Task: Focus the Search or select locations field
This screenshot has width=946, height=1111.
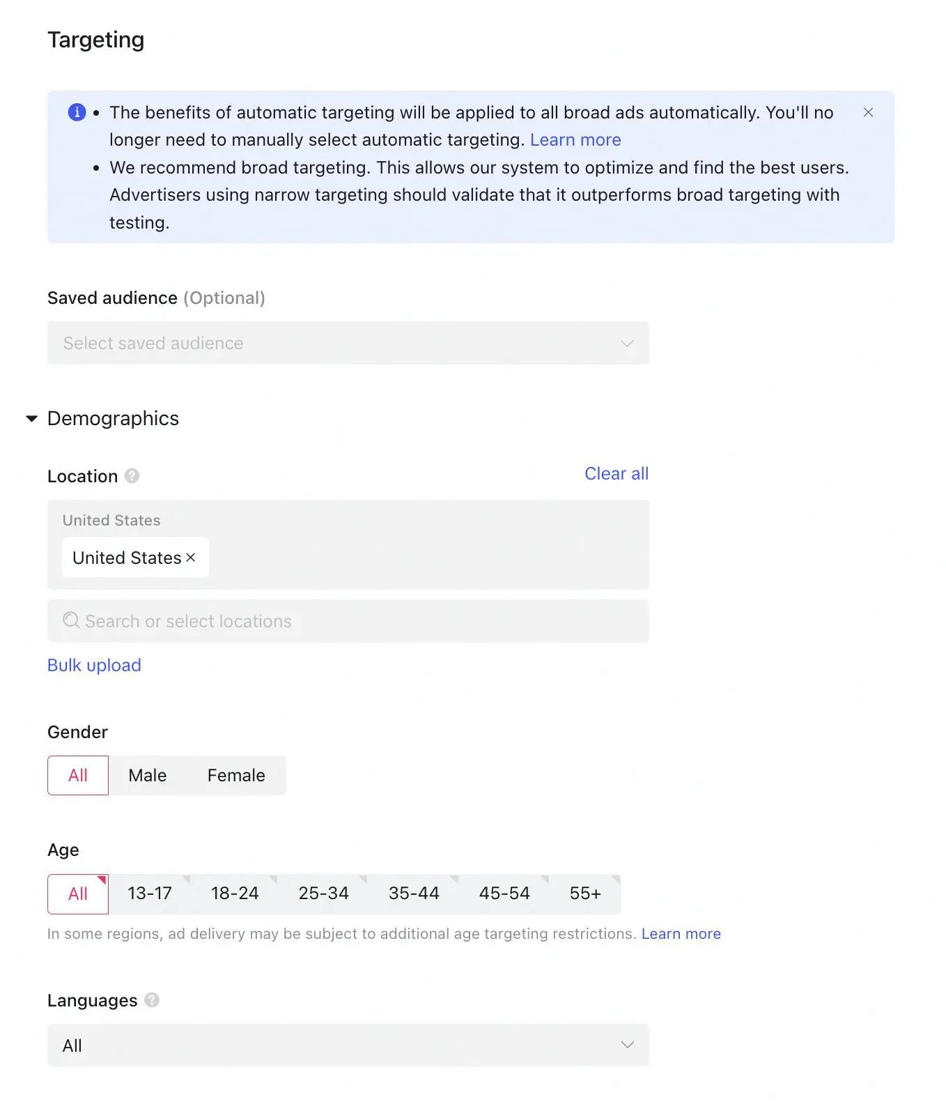Action: click(x=348, y=621)
